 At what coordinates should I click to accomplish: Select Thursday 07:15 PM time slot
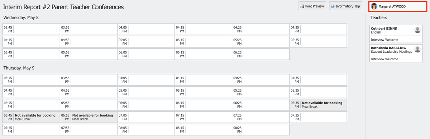203,117
